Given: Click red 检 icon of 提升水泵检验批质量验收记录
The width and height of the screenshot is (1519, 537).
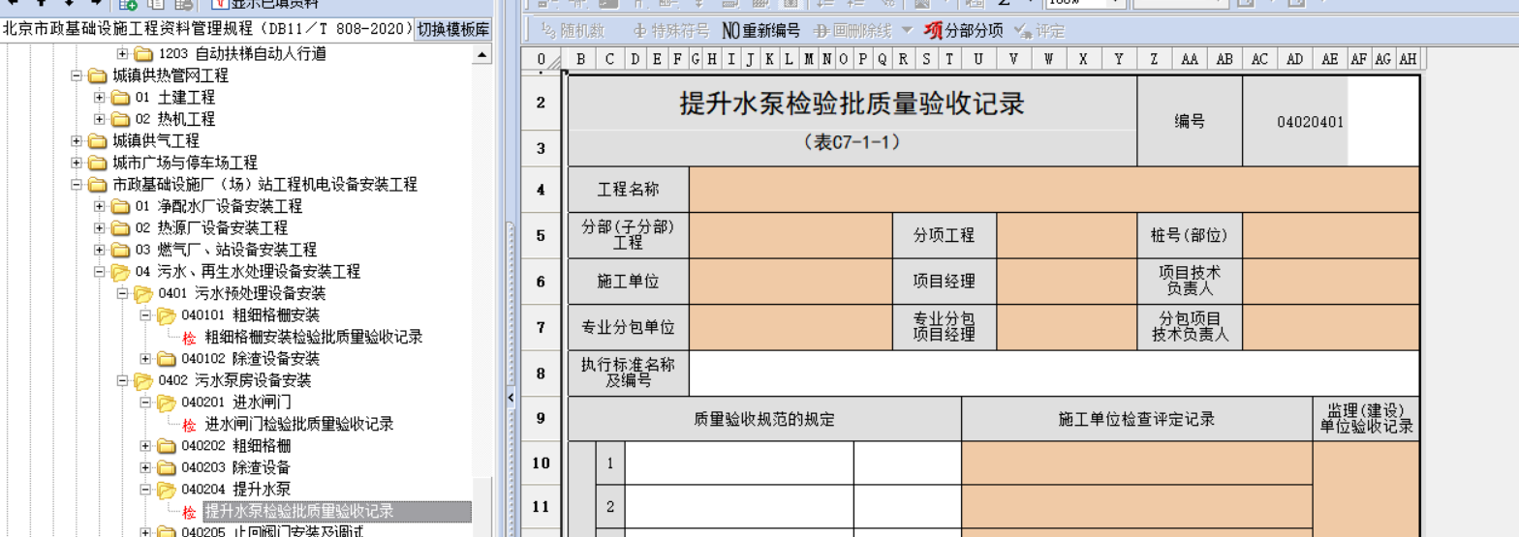Looking at the screenshot, I should (189, 512).
